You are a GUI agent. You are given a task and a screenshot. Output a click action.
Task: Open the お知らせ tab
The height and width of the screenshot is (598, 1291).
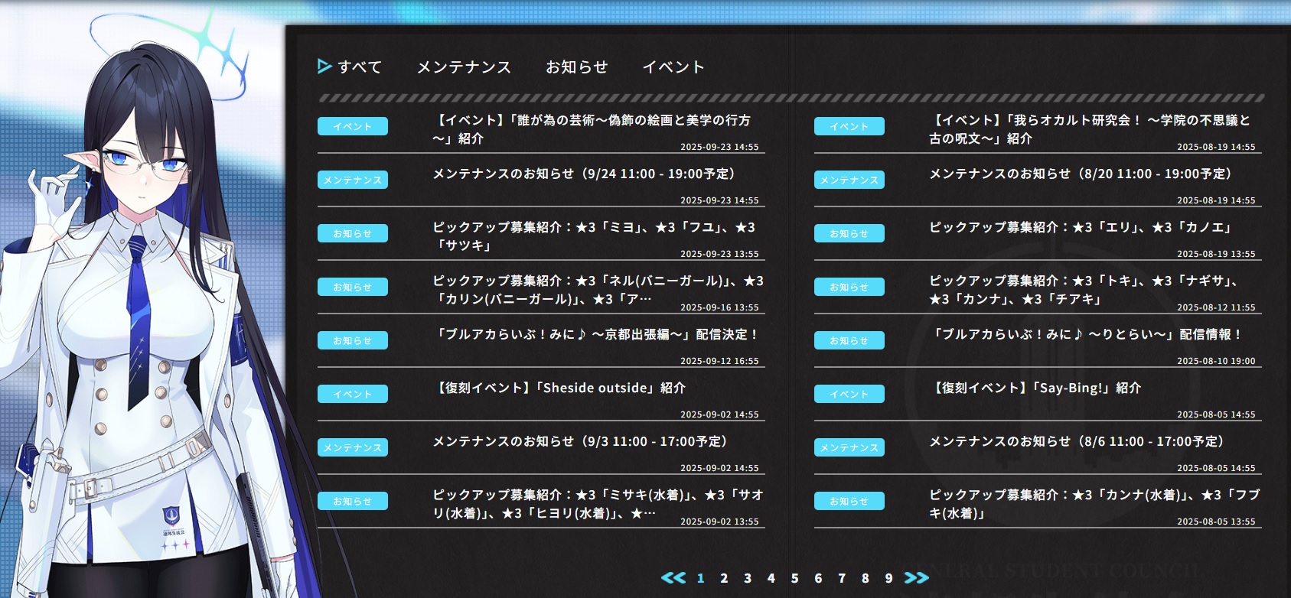coord(576,67)
